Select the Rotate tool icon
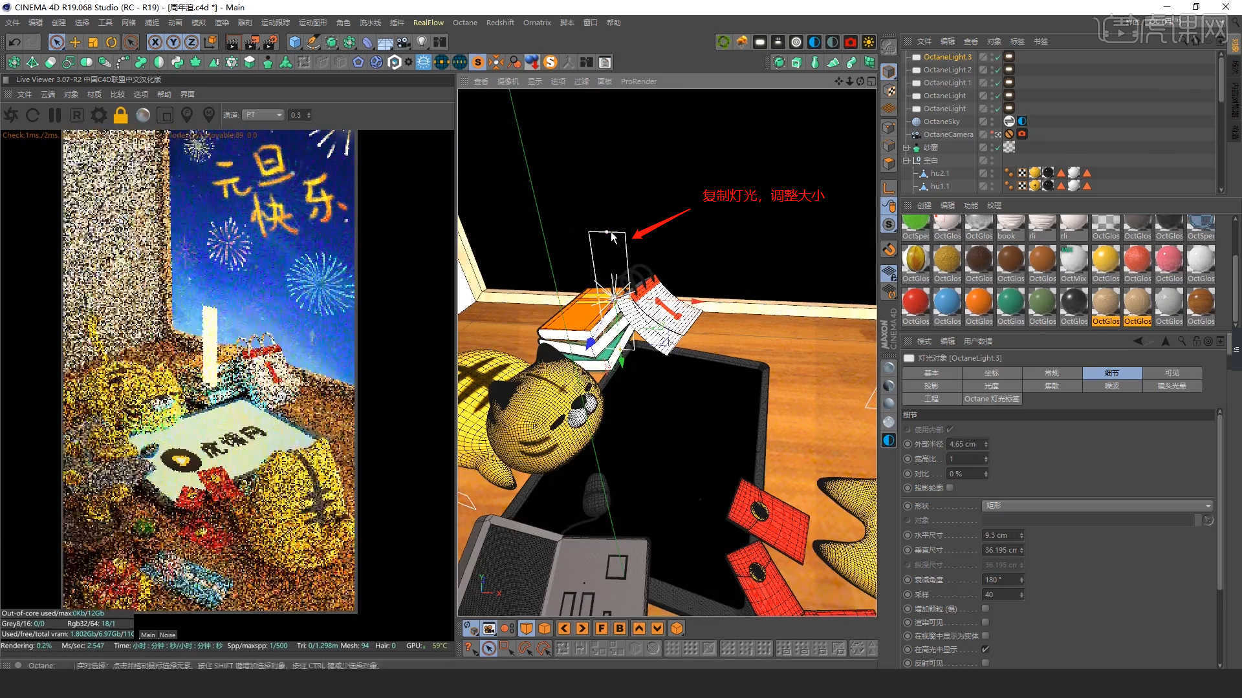Screen dimensions: 1242x698 click(111, 43)
